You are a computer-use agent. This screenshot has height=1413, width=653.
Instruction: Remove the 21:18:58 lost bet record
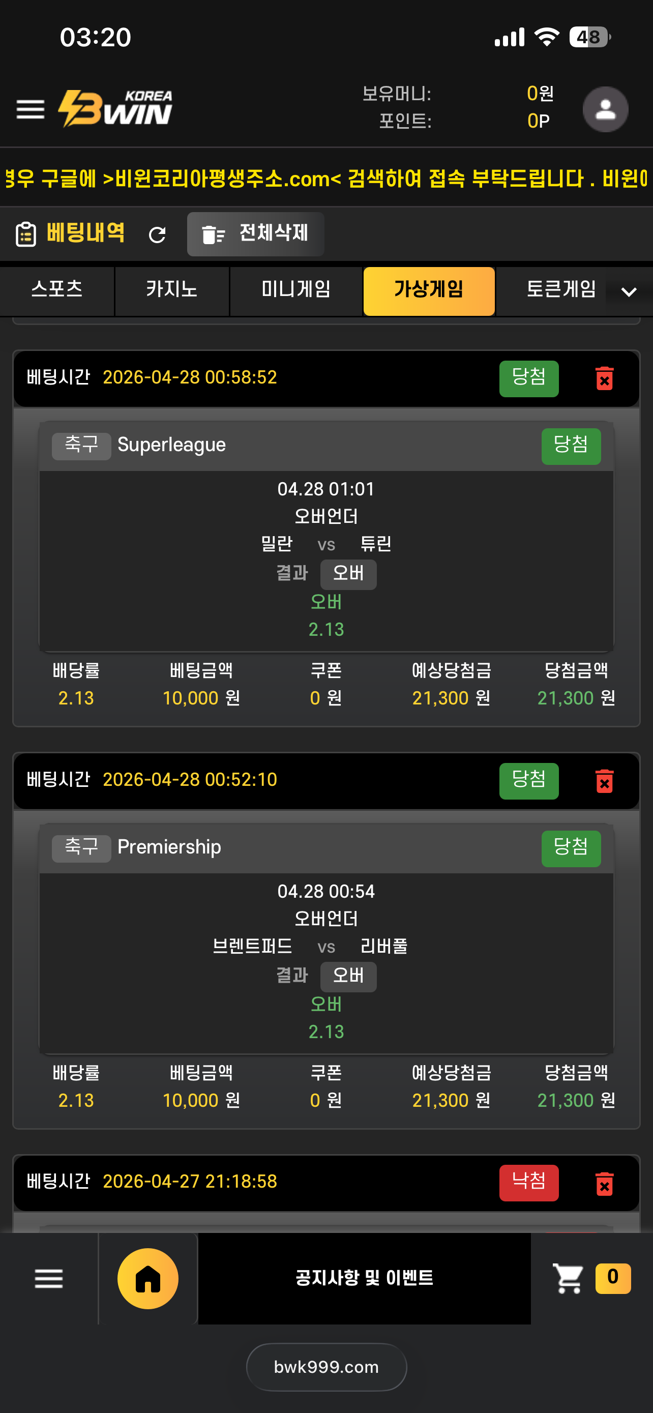(x=604, y=1183)
